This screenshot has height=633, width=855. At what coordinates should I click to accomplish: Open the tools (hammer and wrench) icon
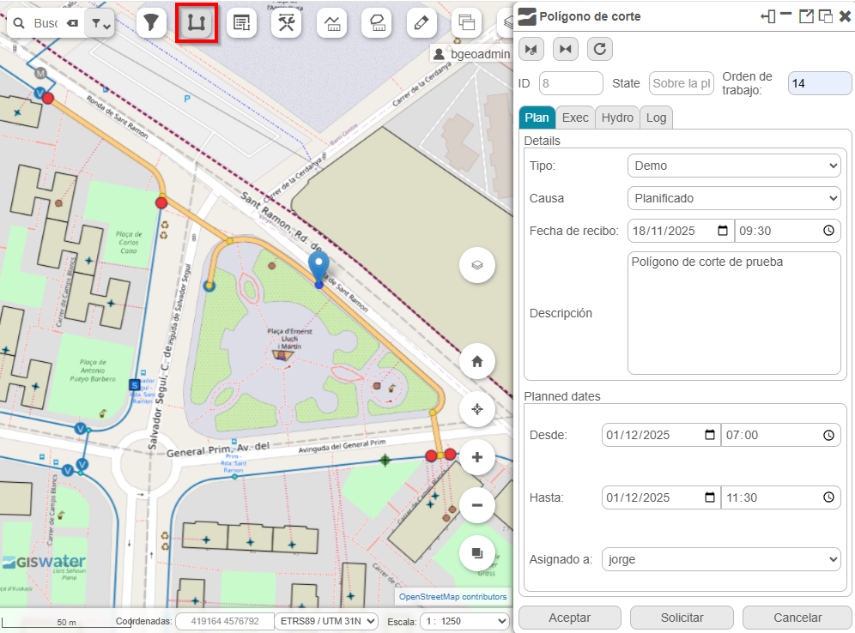pos(286,23)
